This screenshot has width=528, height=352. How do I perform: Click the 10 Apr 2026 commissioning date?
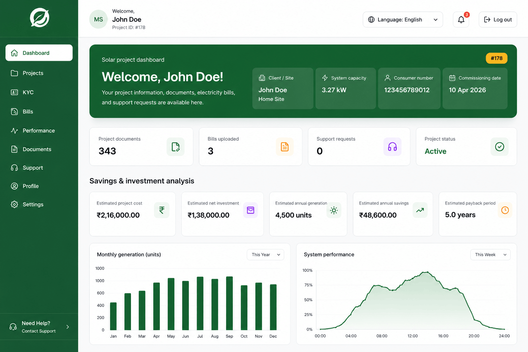coord(467,90)
